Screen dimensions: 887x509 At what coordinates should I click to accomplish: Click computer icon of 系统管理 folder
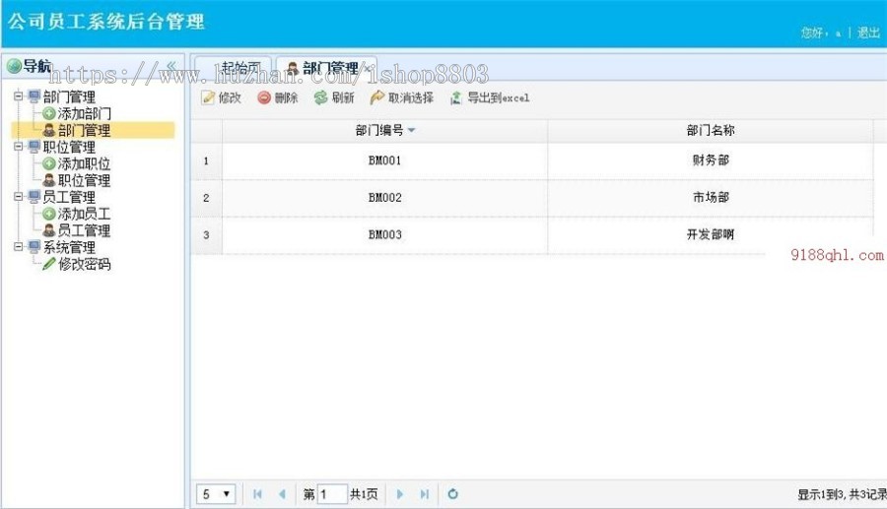click(34, 246)
